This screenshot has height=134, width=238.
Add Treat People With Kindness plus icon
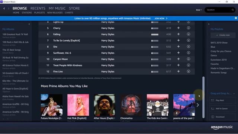(x=178, y=65)
